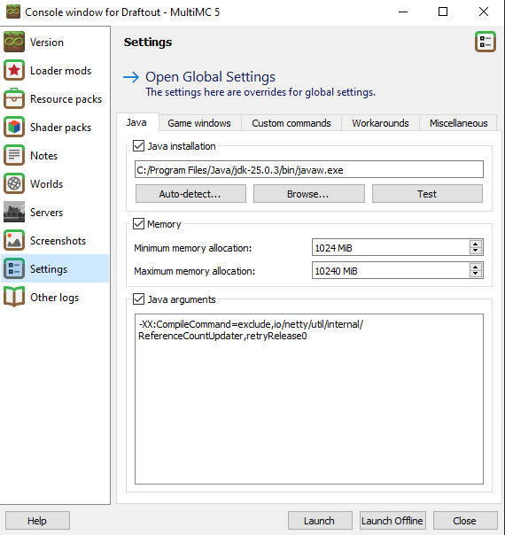The width and height of the screenshot is (505, 535).
Task: Open the Servers sidebar icon
Action: tap(14, 212)
